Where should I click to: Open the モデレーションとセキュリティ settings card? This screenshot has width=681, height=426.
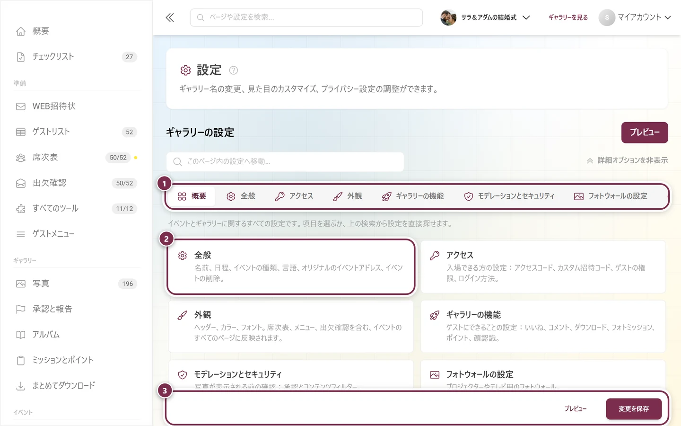click(291, 375)
